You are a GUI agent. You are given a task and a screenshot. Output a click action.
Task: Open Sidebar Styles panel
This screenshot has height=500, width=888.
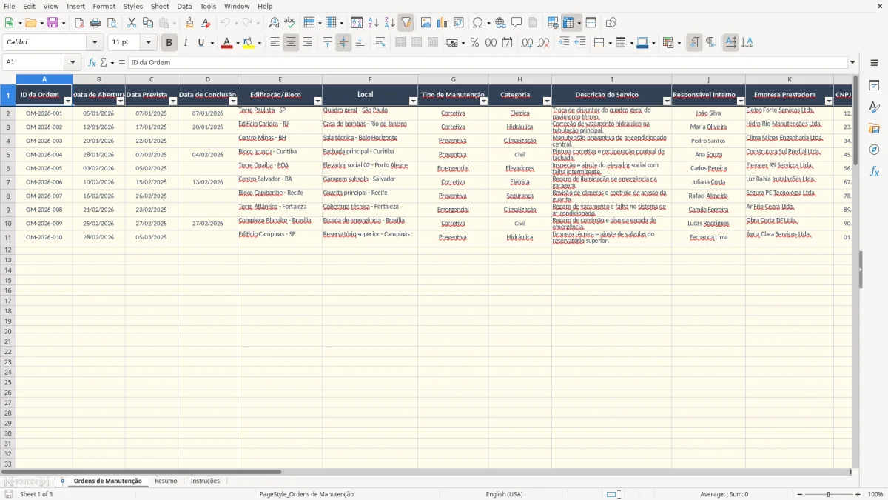coord(874,107)
